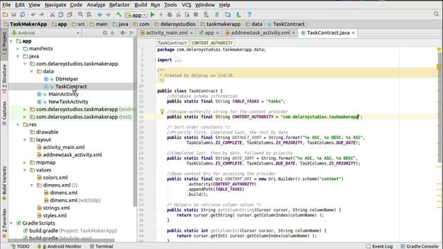Screen dimensions: 443x249
Task: Collapse the dimens.xml (2) node
Action: point(32,185)
